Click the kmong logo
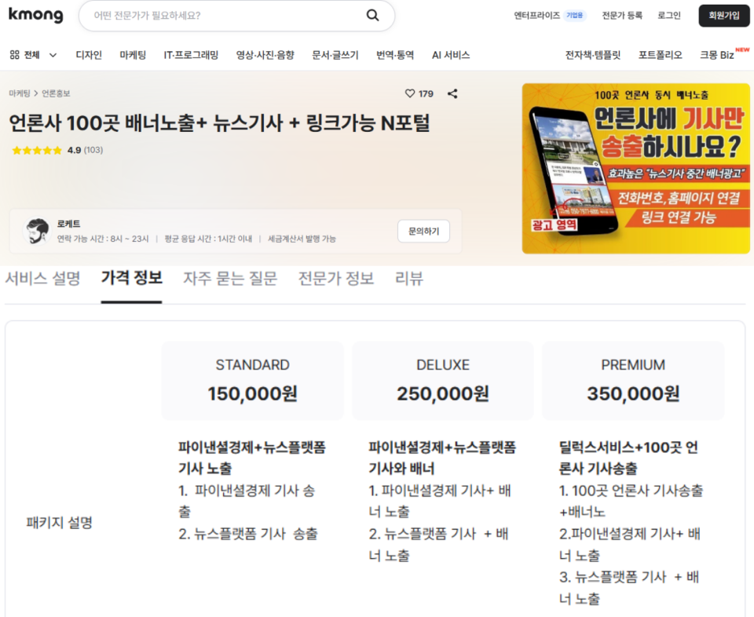This screenshot has width=754, height=617. (35, 15)
